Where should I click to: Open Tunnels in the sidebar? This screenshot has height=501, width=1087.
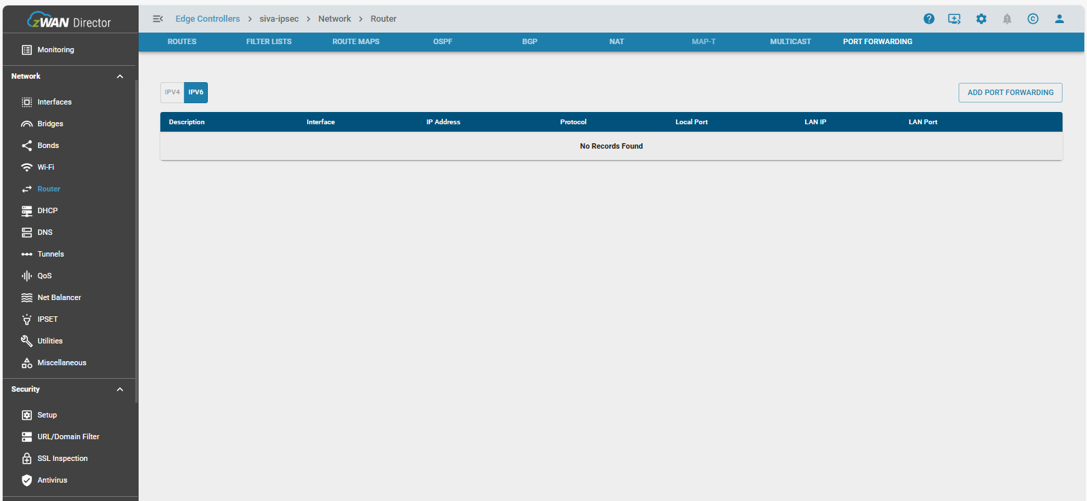point(50,254)
